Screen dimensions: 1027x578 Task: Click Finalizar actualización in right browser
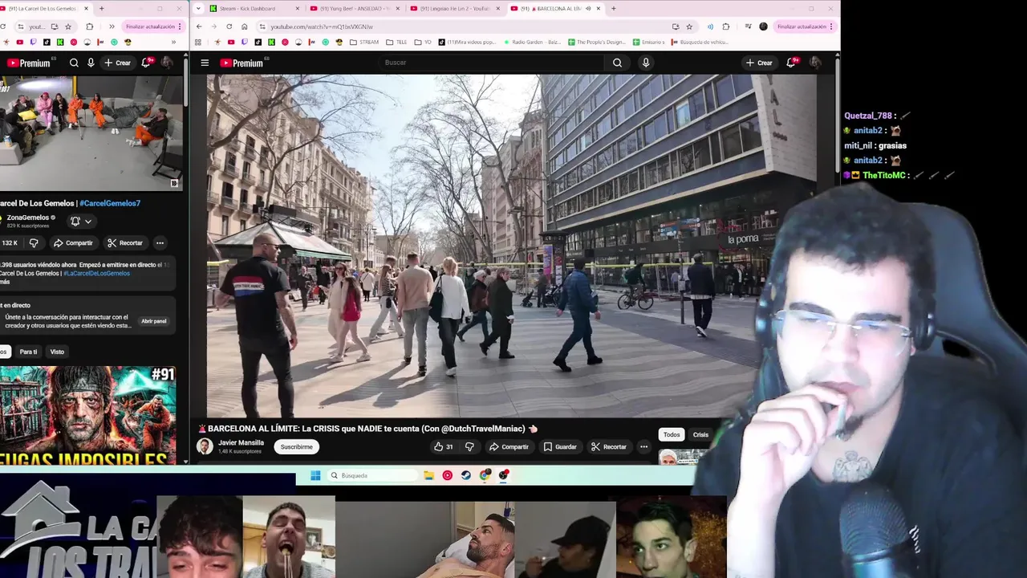pos(805,26)
